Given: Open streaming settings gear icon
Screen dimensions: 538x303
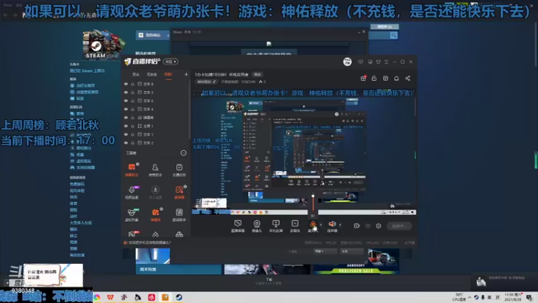Looking at the screenshot, I should [379, 226].
